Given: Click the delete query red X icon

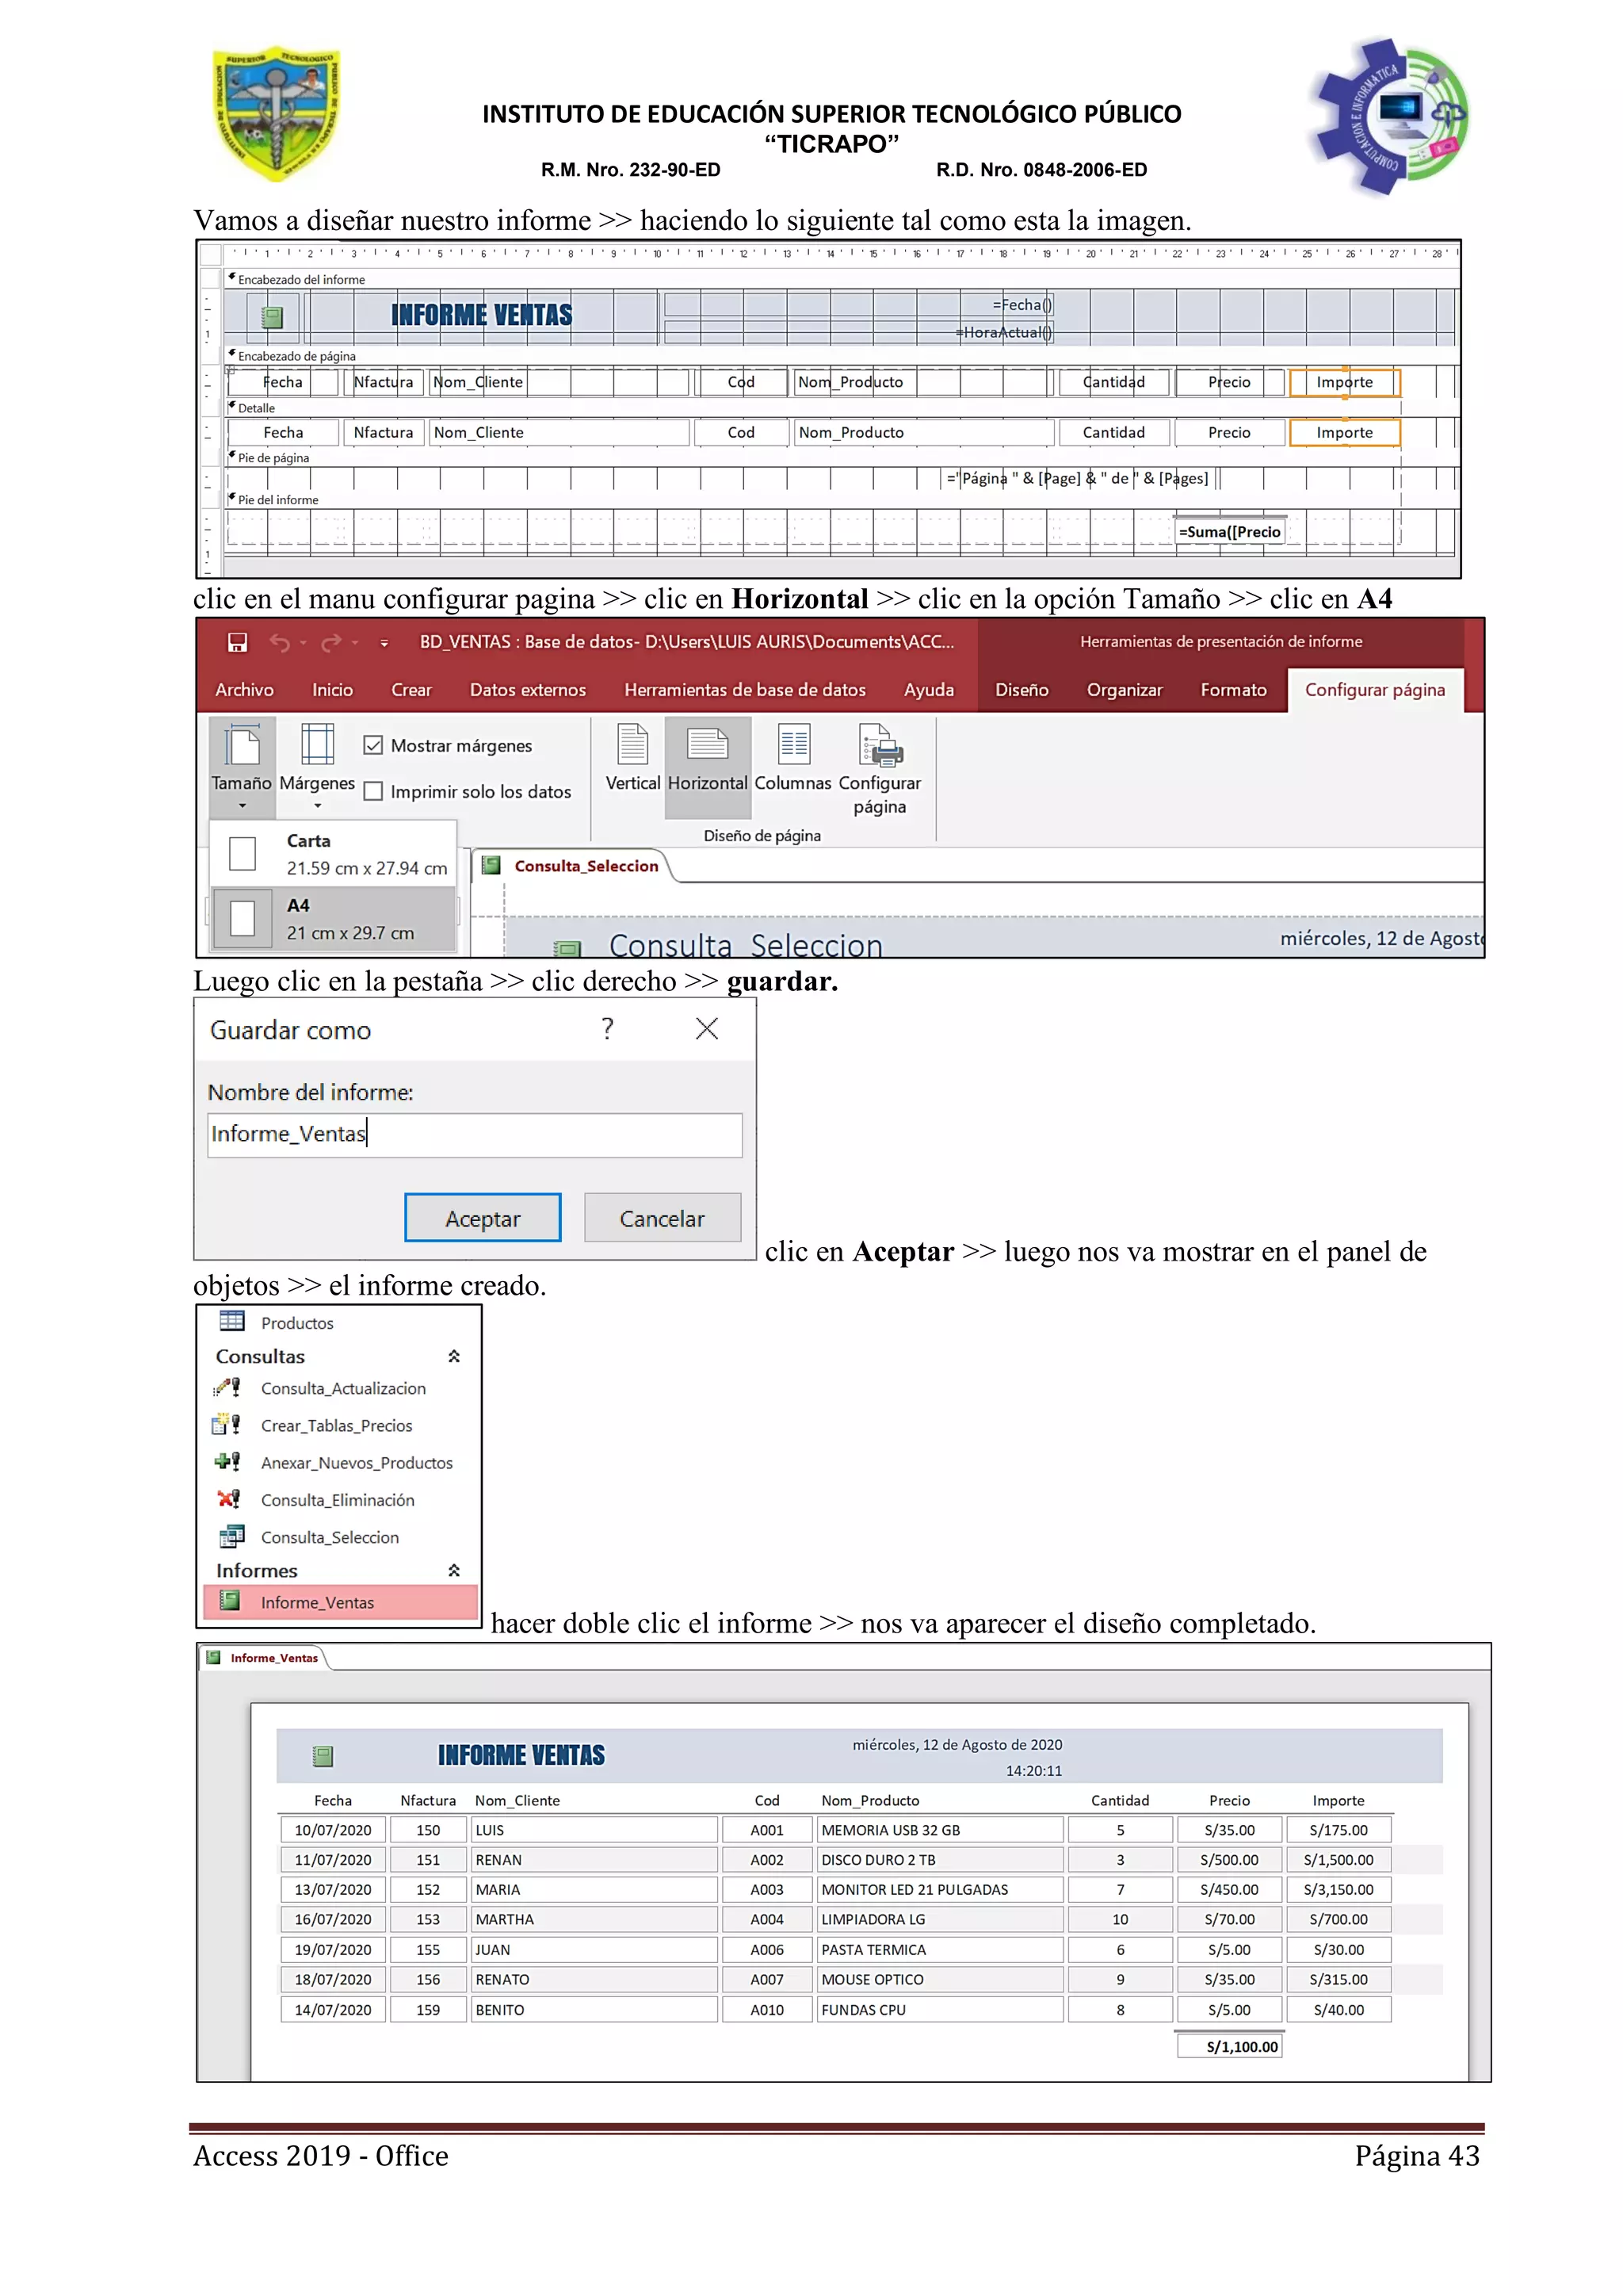Looking at the screenshot, I should point(228,1499).
